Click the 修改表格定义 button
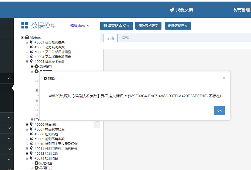Viewport: 251px width, 170px height. 148,26
